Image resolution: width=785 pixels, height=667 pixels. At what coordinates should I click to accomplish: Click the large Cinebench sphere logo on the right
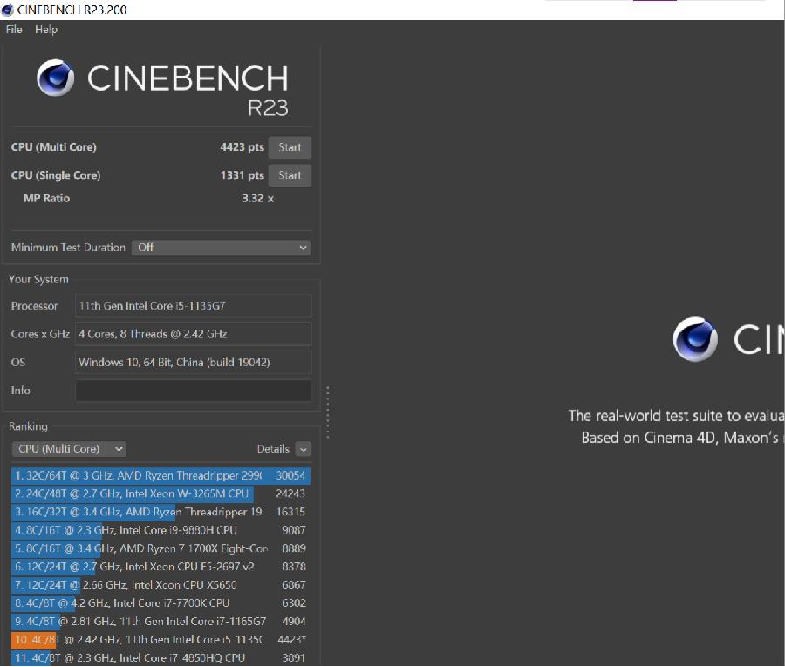point(695,339)
